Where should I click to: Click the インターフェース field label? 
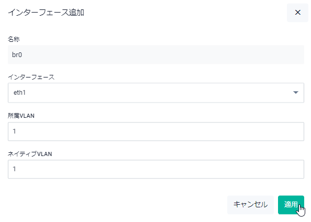tap(31, 77)
